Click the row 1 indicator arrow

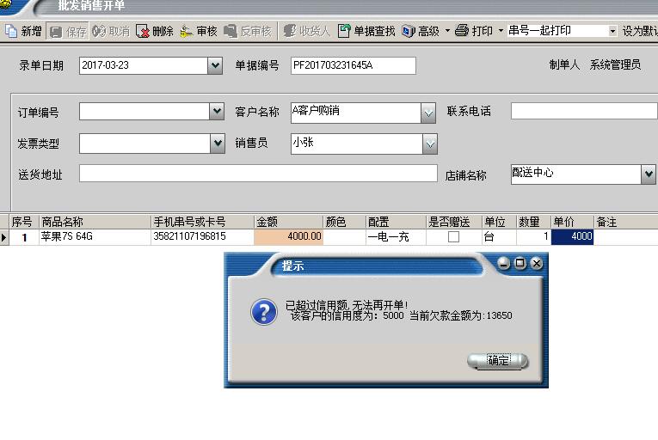pos(3,237)
